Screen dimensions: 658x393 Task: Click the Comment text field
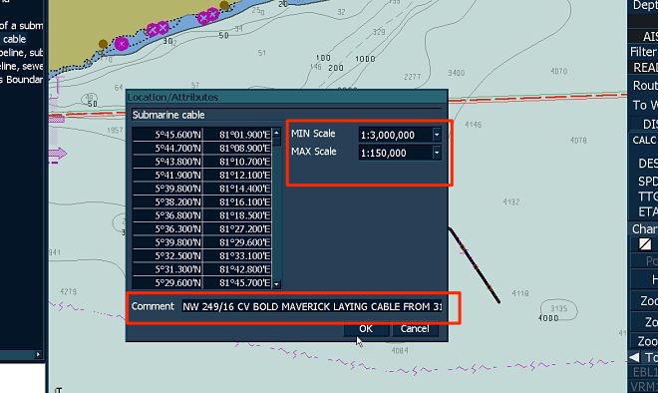312,306
